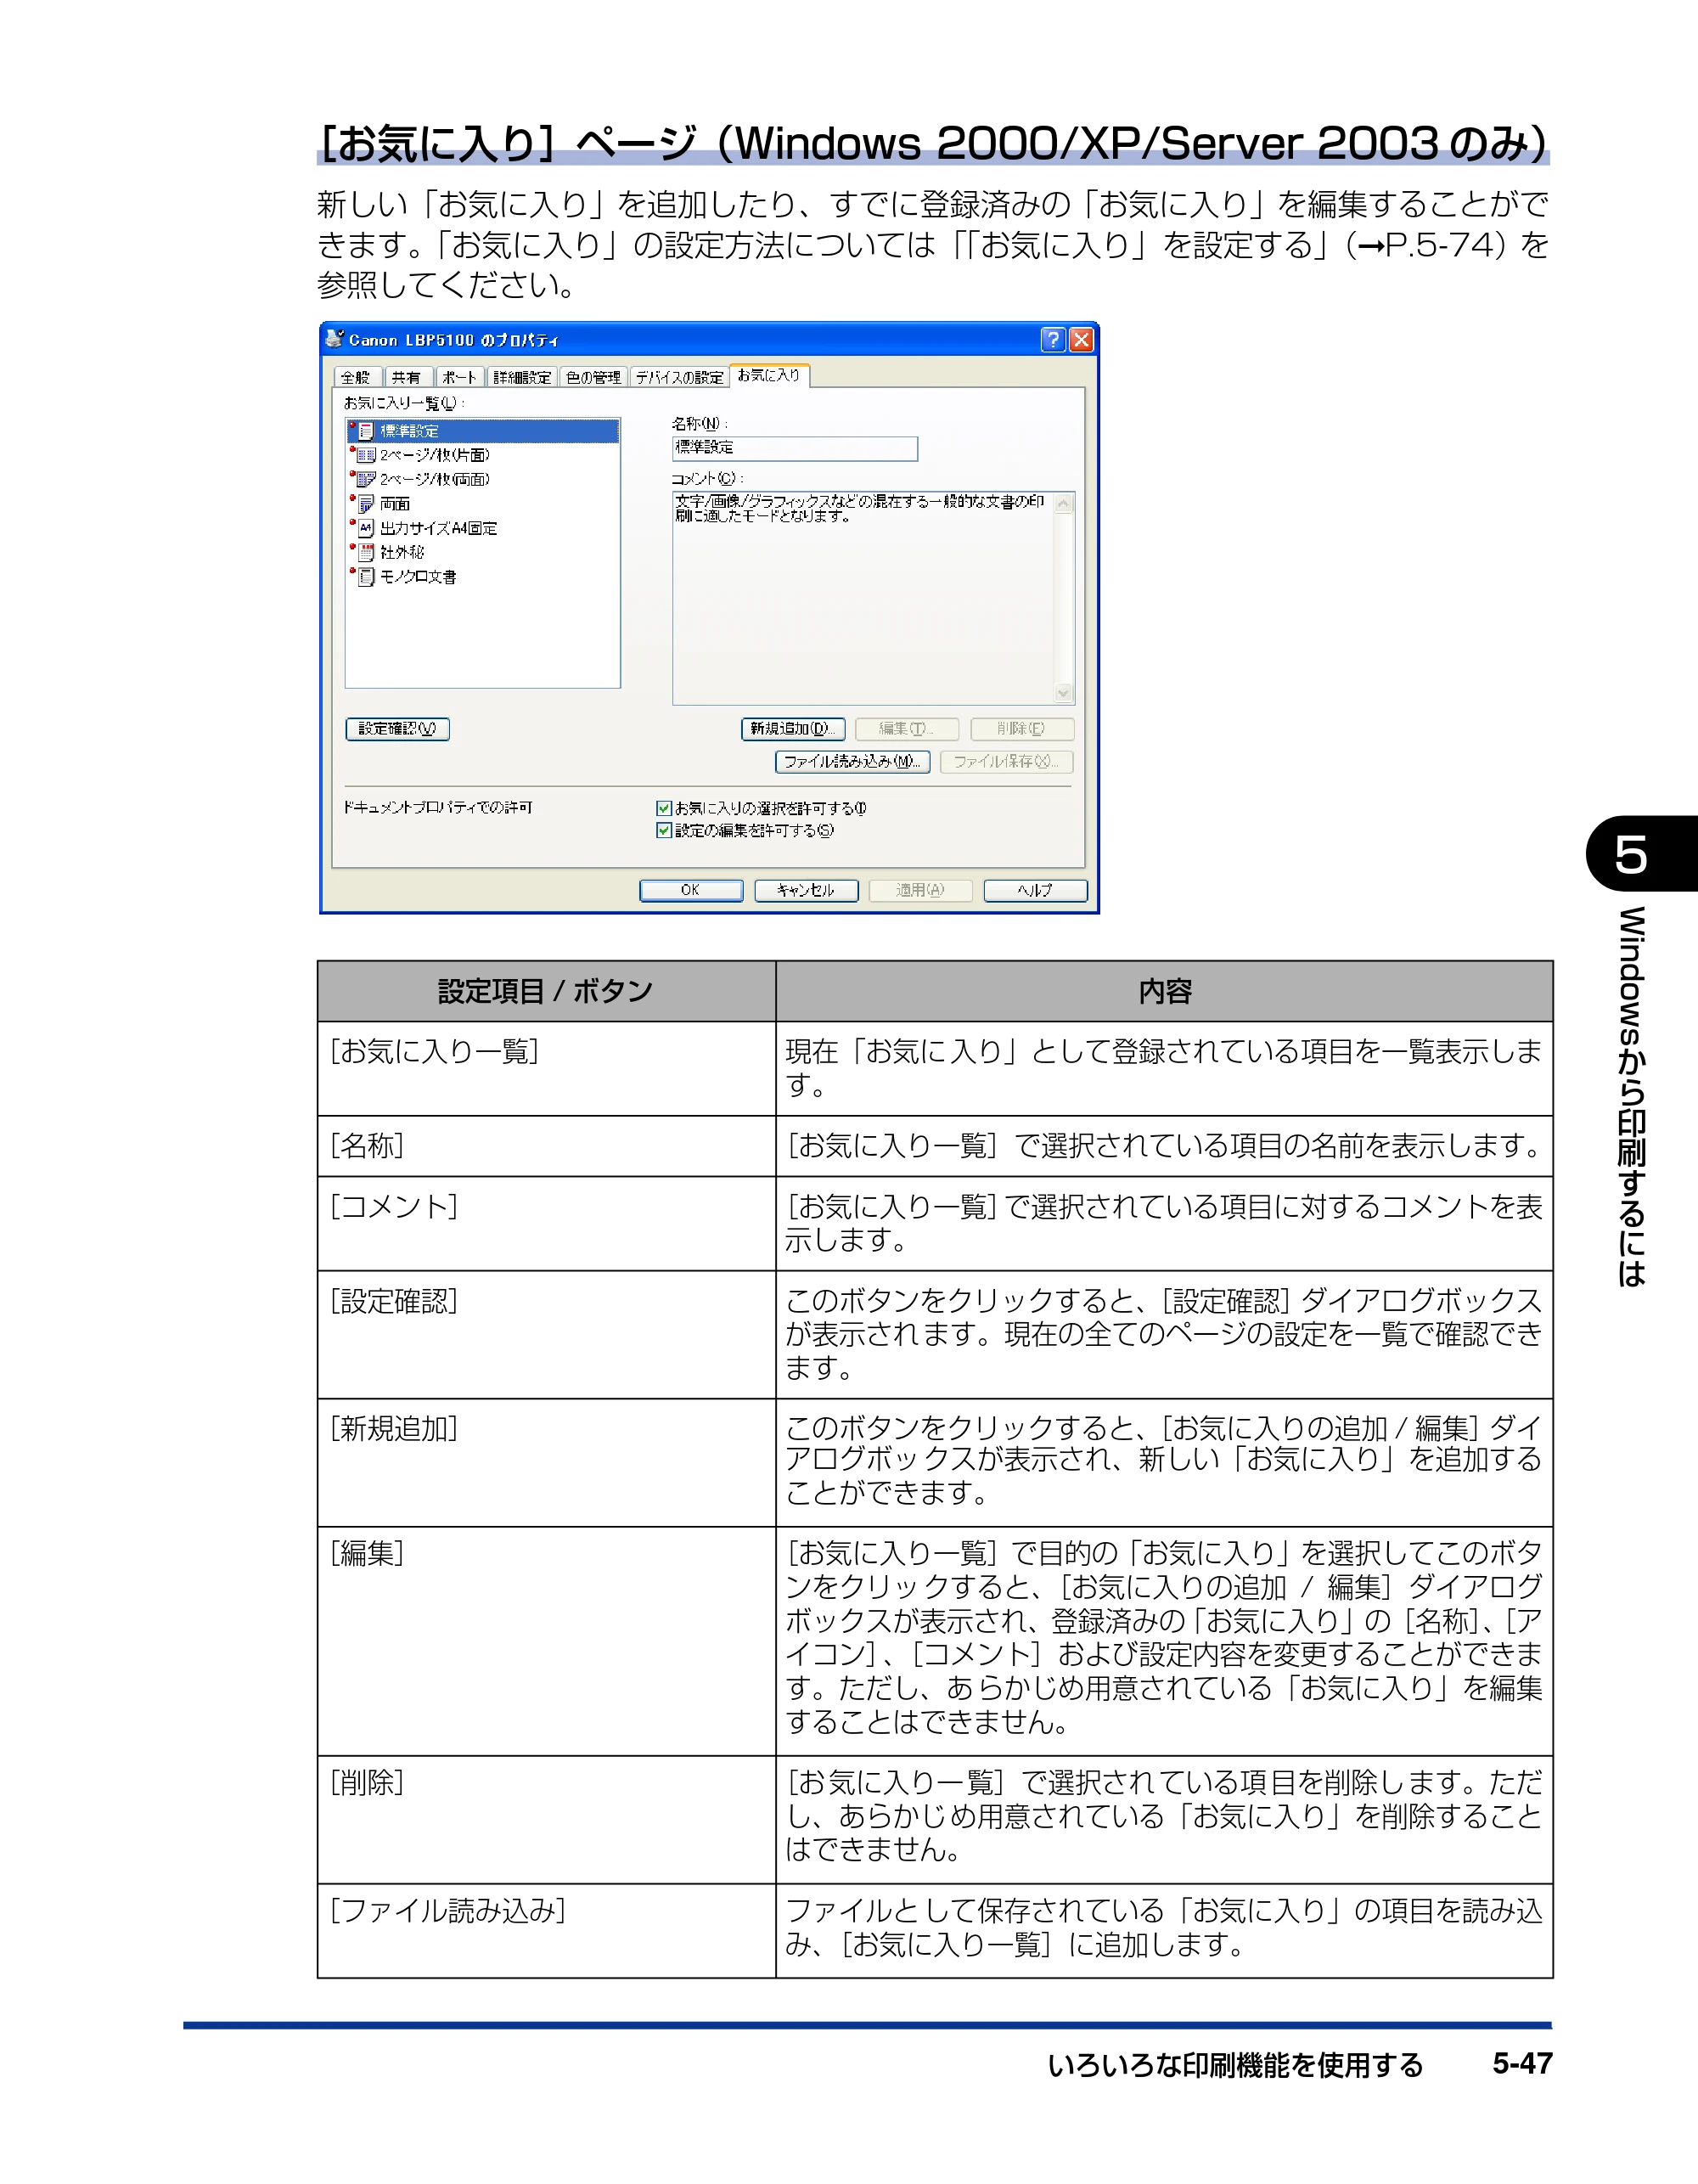Click the greyed 編集 button

pyautogui.click(x=907, y=729)
